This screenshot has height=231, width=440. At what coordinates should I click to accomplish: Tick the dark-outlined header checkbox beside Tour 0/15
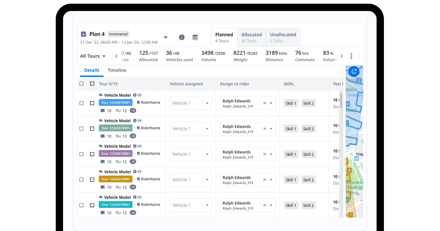pyautogui.click(x=92, y=84)
